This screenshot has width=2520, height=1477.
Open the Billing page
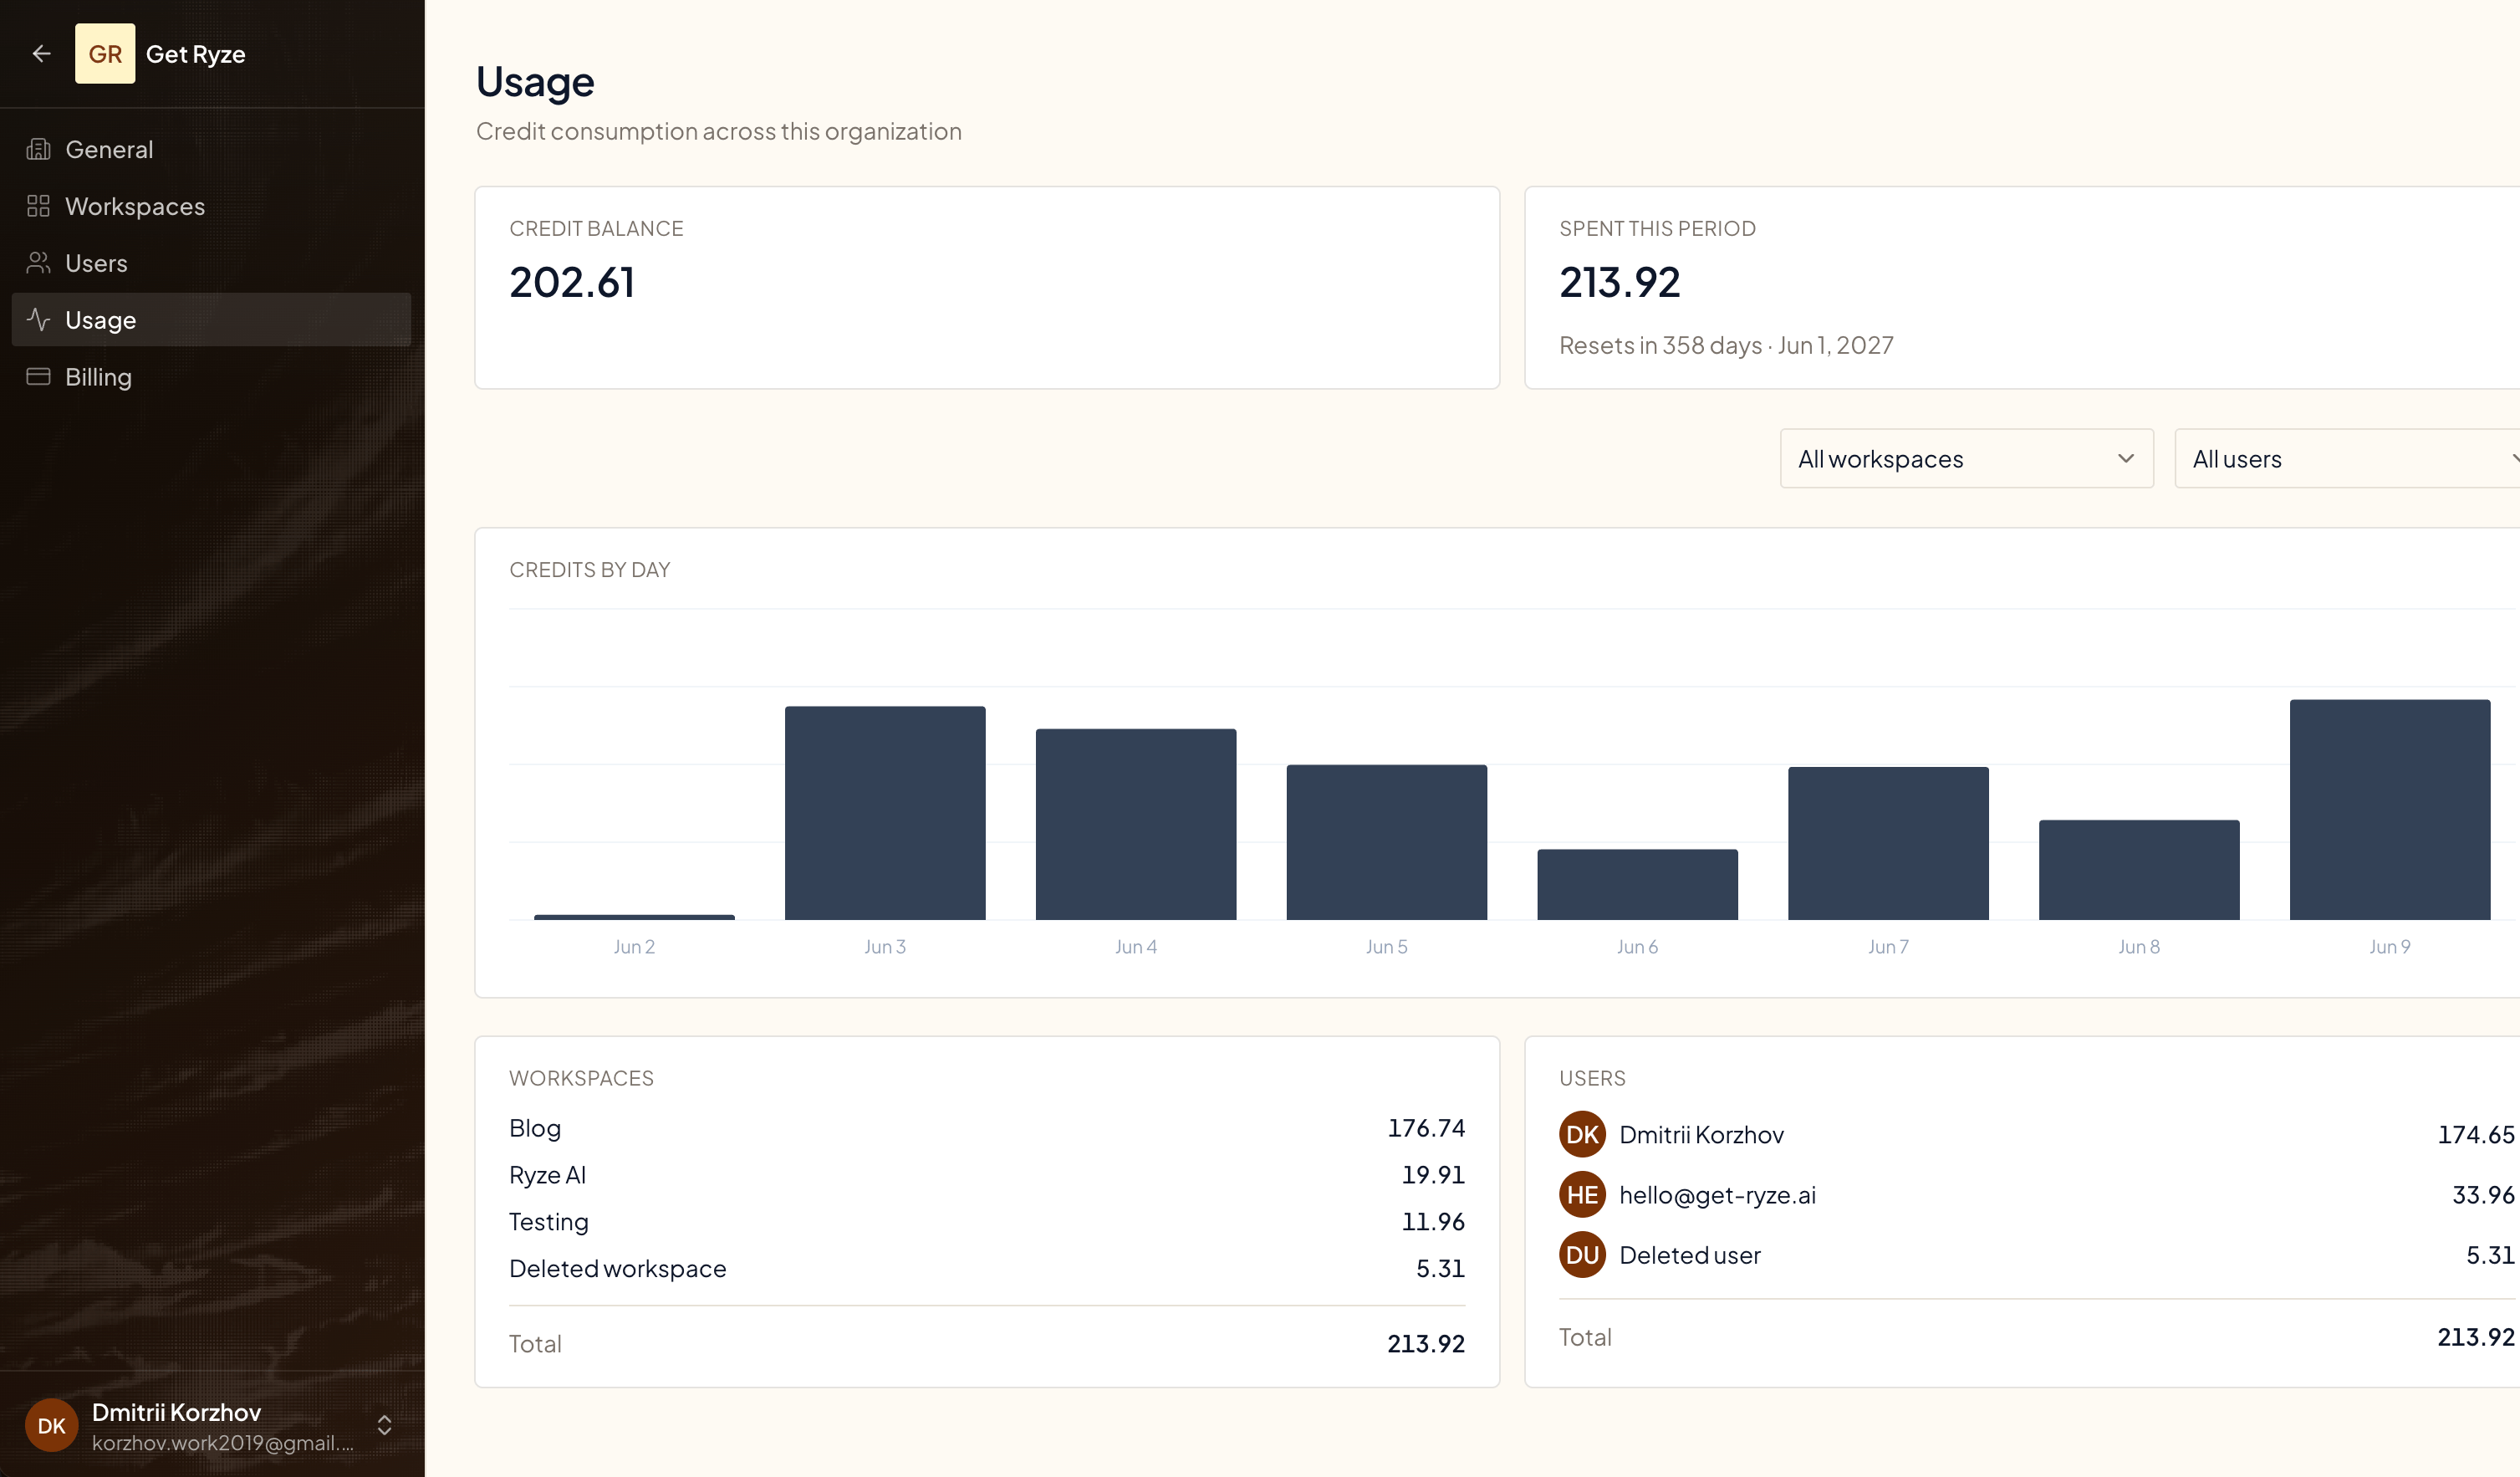click(211, 377)
